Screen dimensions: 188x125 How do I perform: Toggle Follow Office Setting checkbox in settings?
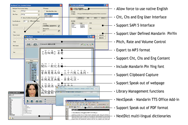45,11
